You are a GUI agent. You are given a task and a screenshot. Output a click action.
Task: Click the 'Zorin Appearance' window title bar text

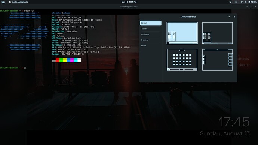(x=188, y=17)
